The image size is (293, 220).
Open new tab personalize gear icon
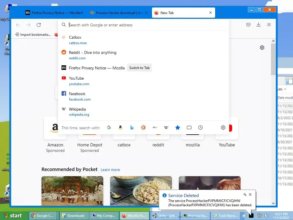click(262, 48)
